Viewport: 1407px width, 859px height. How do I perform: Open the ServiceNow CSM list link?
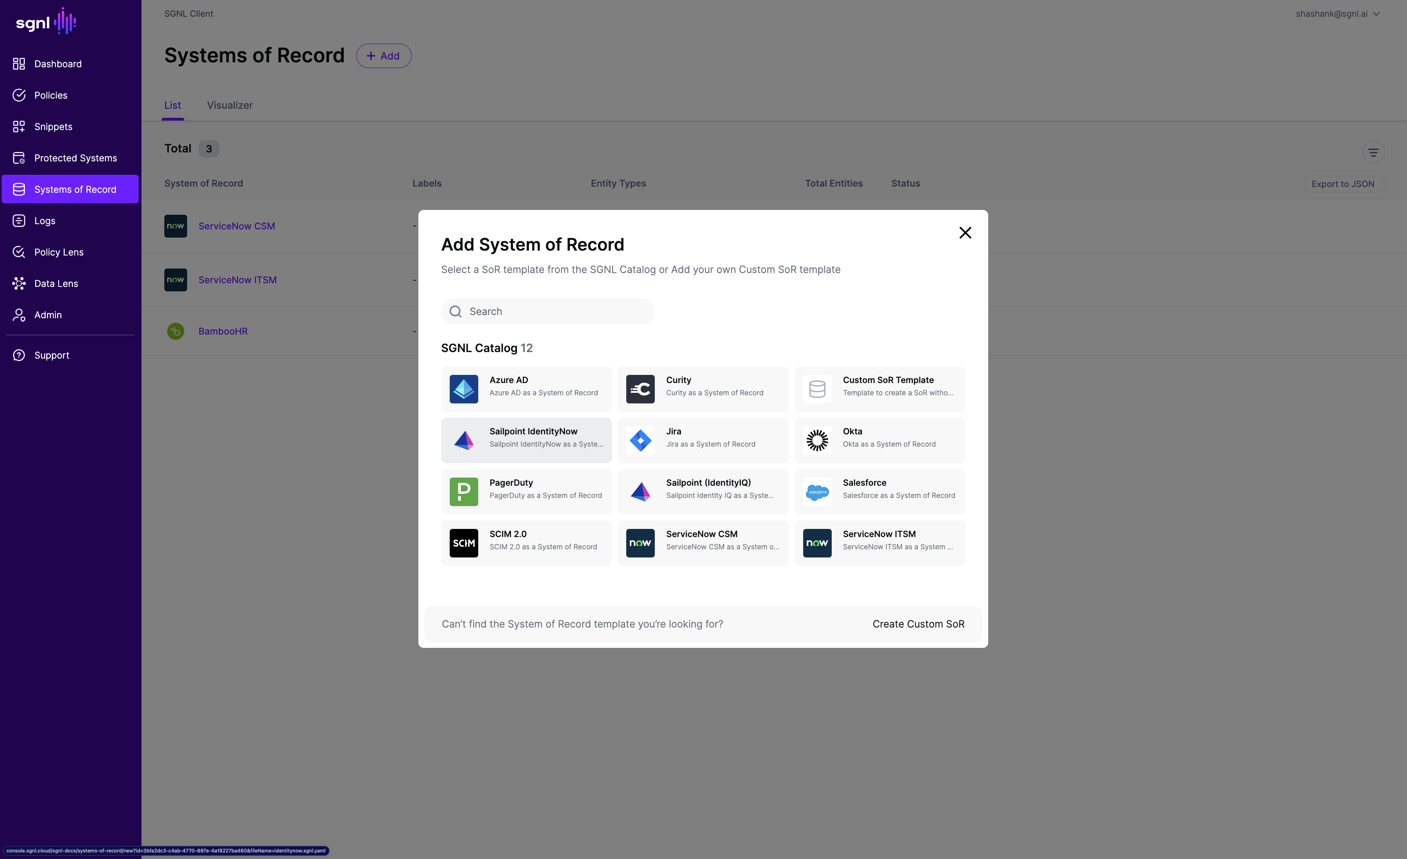(236, 226)
